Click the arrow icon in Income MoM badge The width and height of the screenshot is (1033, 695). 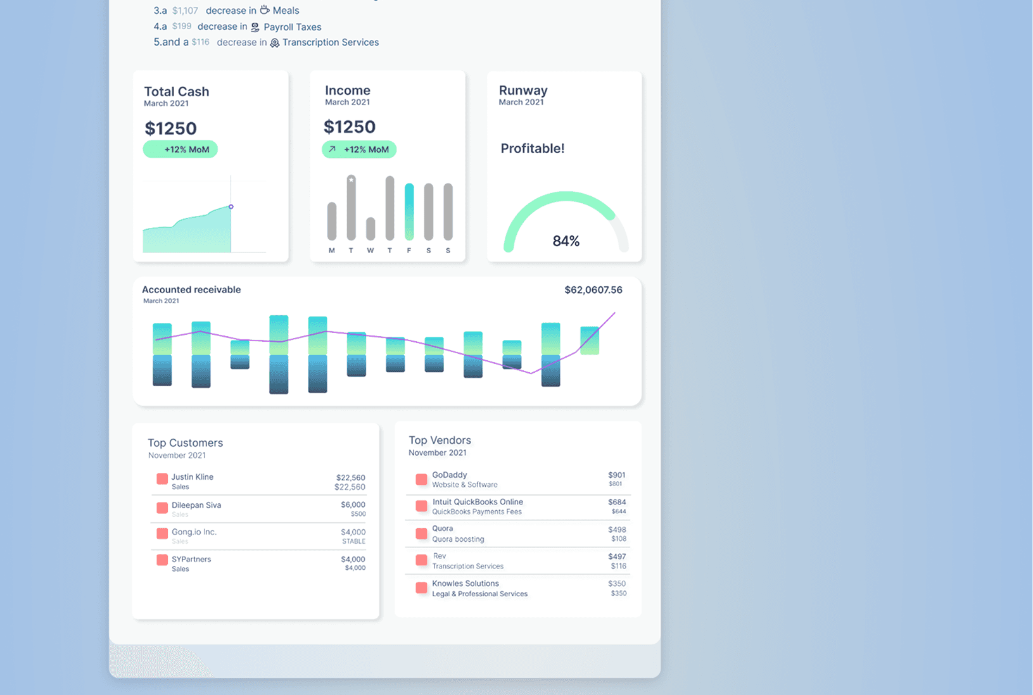(333, 149)
